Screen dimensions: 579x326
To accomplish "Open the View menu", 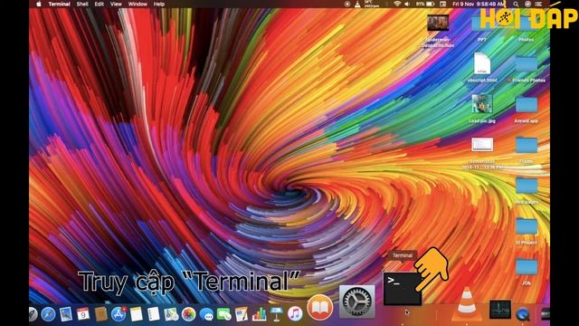I will 116,4.
